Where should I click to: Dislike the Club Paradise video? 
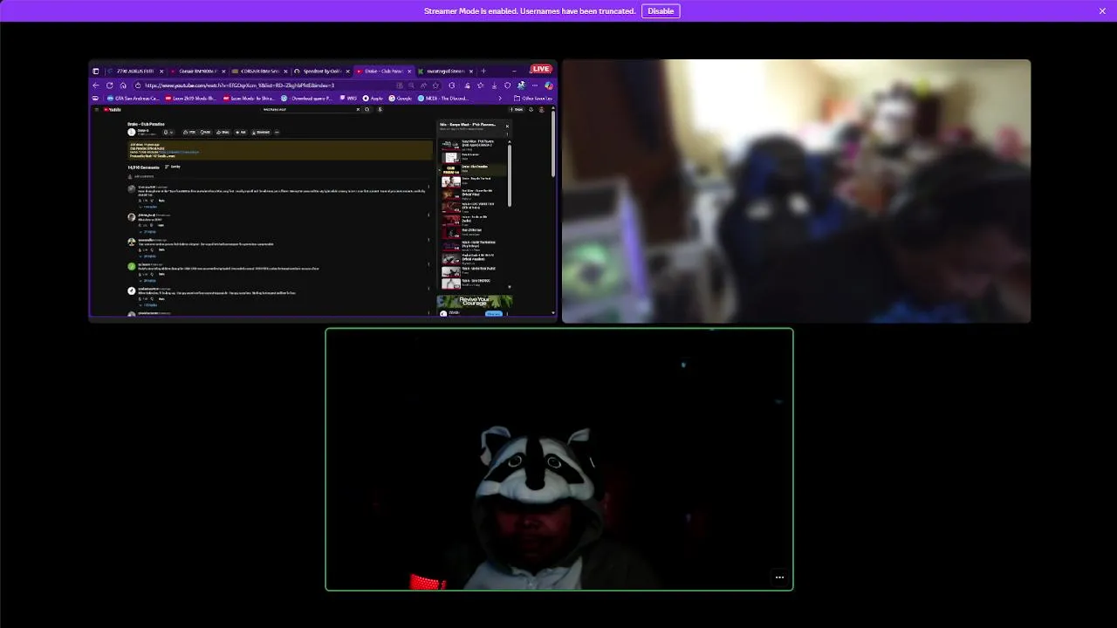pyautogui.click(x=206, y=132)
